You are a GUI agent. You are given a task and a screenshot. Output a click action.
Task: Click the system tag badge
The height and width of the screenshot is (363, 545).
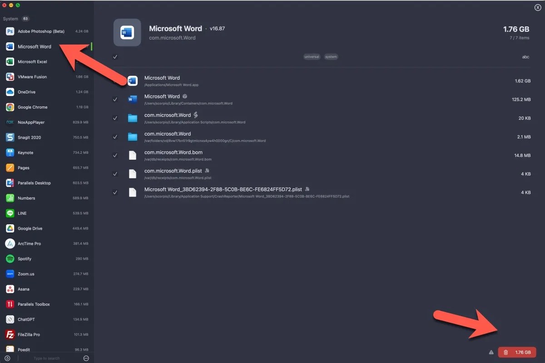(x=331, y=57)
